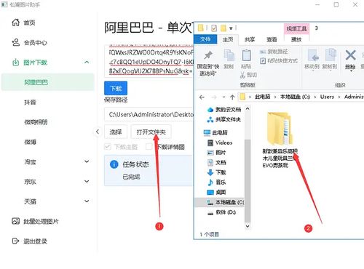Open recent locations dropdown arrow
The height and width of the screenshot is (269, 364).
point(223,97)
